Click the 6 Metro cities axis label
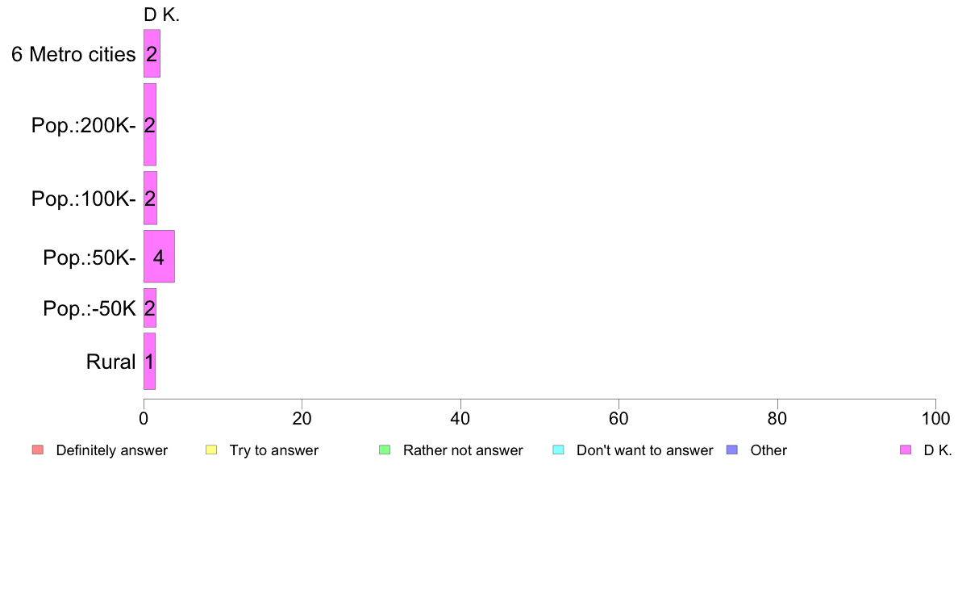958x594 pixels. tap(73, 55)
